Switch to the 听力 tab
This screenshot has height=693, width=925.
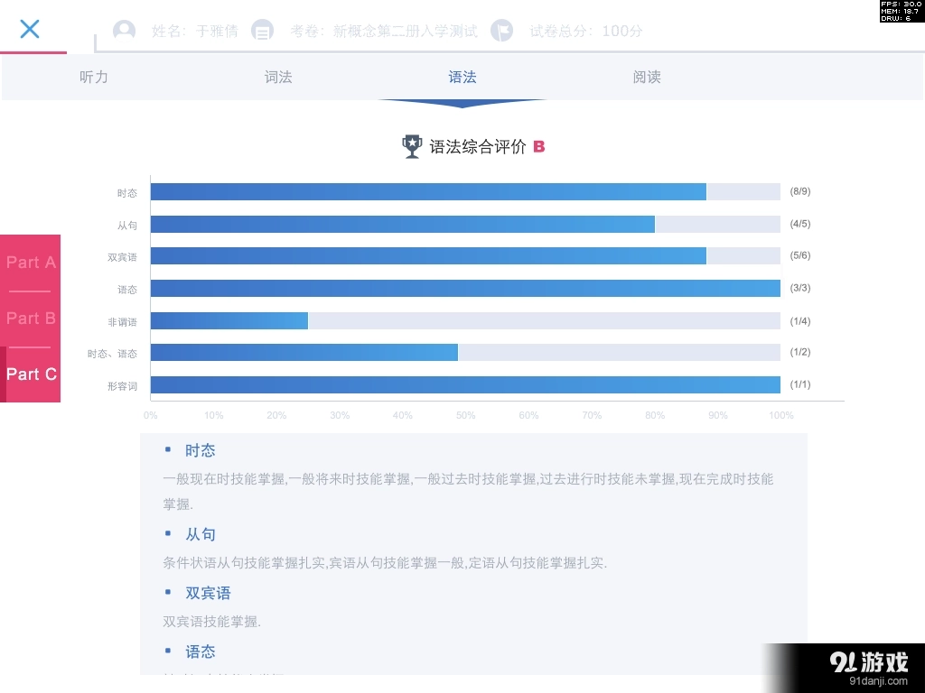tap(94, 77)
